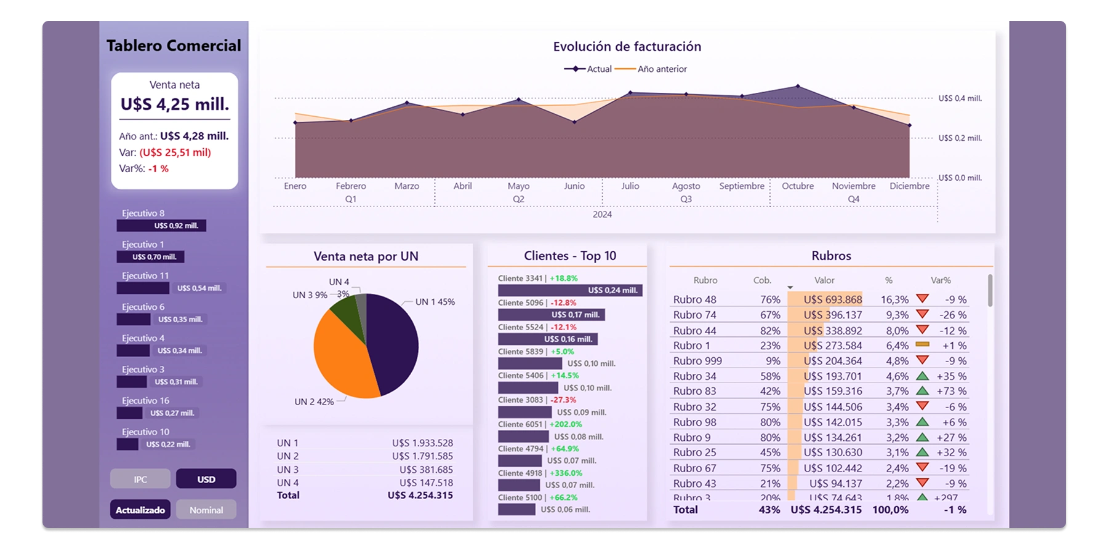Click the green up triangle for Rubro 9
The height and width of the screenshot is (549, 1108).
[921, 437]
